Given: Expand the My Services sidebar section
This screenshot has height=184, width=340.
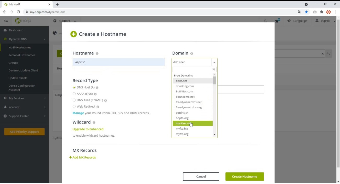Looking at the screenshot, I should [24, 98].
